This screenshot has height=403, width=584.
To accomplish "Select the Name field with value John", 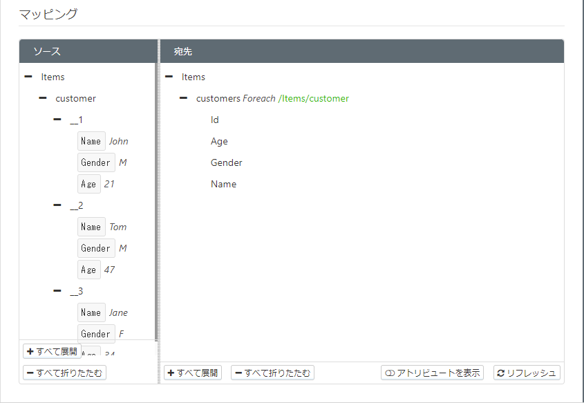I will tap(91, 141).
